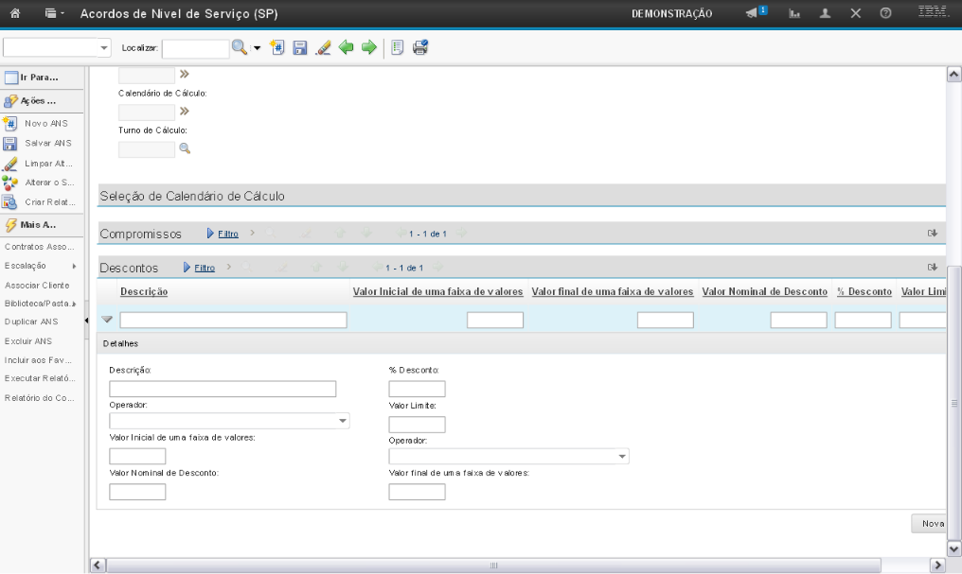Image resolution: width=962 pixels, height=574 pixels.
Task: Click the Descrição field in Detalhes
Action: [x=223, y=389]
